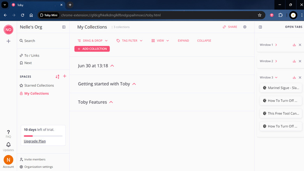This screenshot has height=171, width=304.
Task: Open Organization settings
Action: (36, 167)
